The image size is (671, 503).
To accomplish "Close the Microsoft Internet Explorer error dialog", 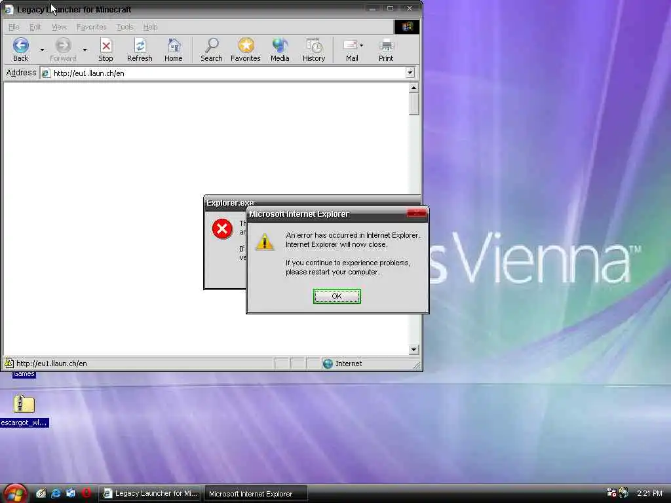I will (x=416, y=213).
